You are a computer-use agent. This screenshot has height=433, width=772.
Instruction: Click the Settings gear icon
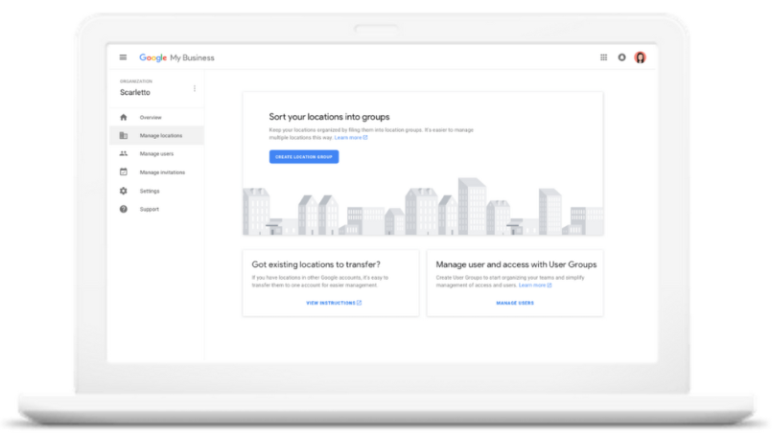(x=123, y=191)
